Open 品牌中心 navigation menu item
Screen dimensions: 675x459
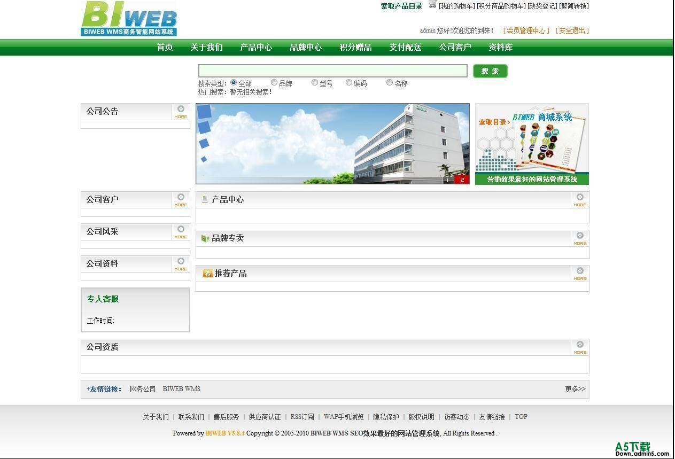click(x=306, y=48)
